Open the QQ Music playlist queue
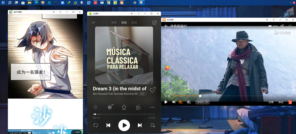 click(x=152, y=125)
